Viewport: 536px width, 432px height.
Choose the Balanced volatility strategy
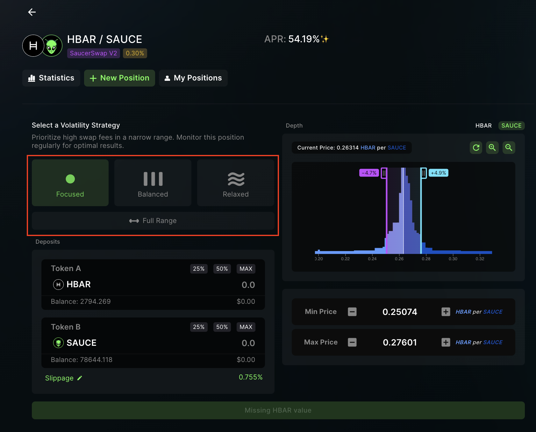153,183
